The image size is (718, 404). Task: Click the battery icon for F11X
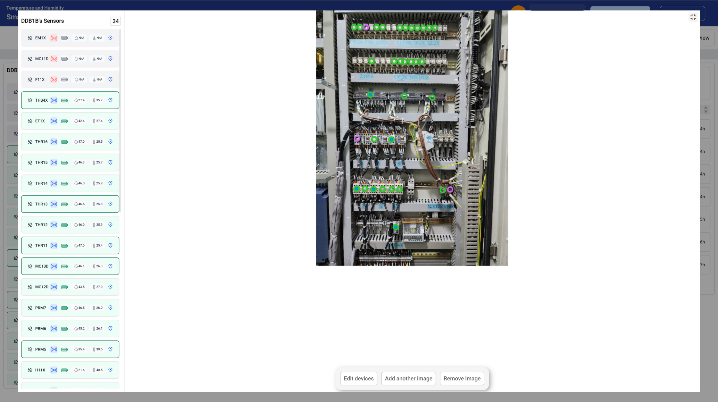pos(64,80)
